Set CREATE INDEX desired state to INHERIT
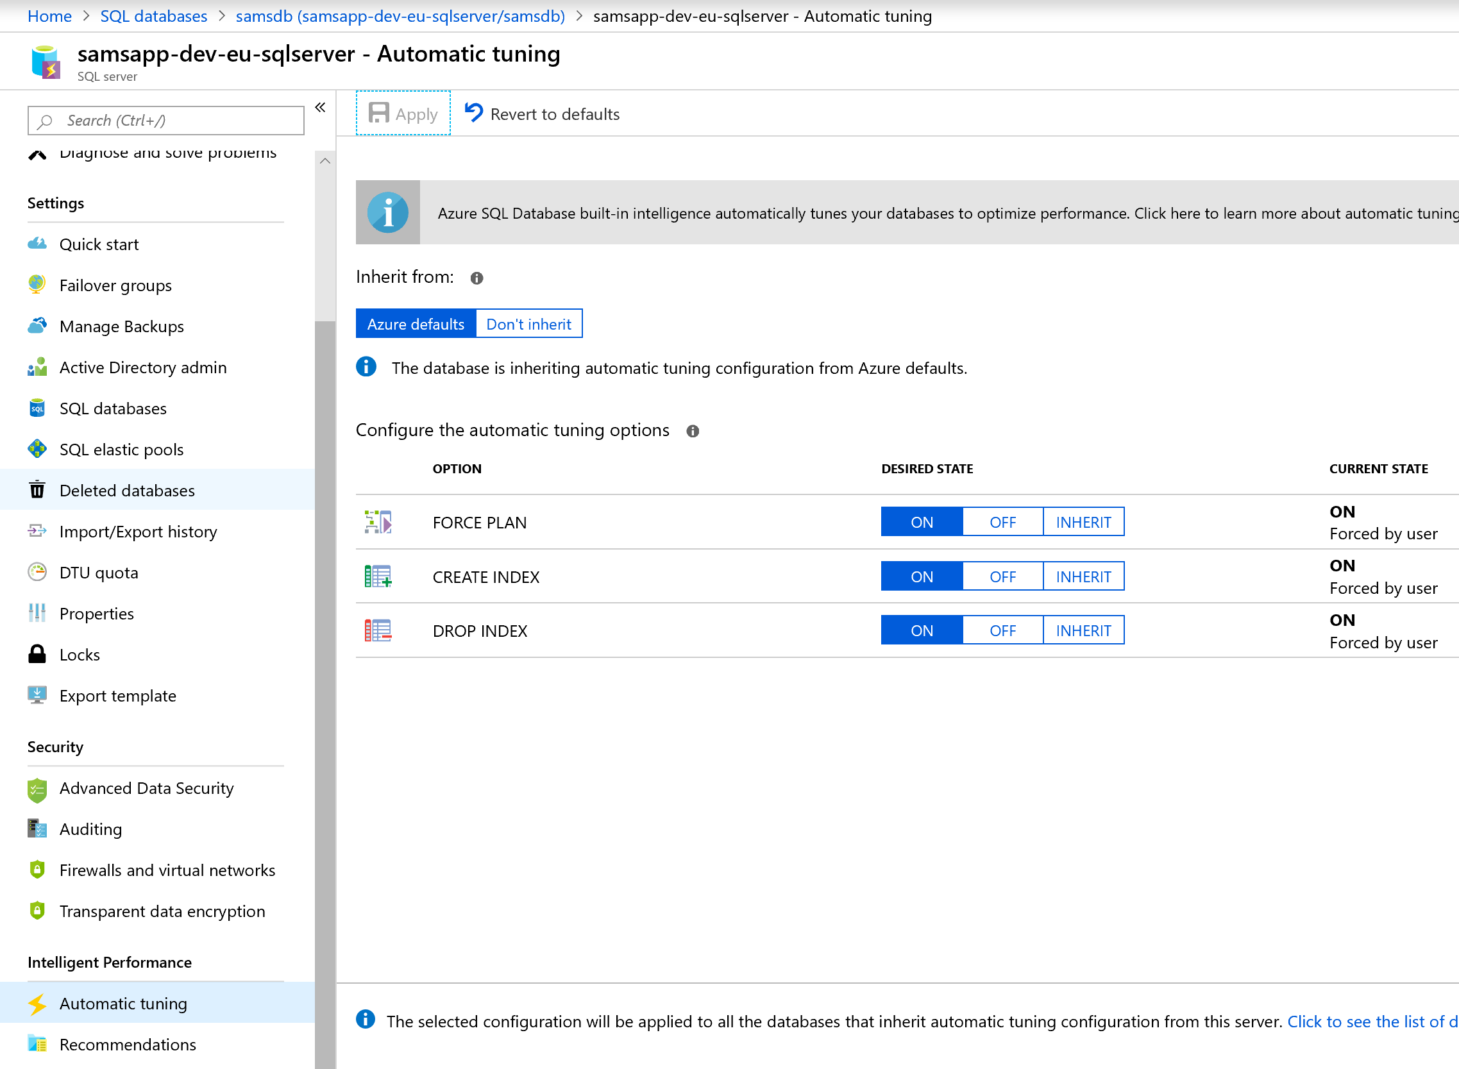The width and height of the screenshot is (1459, 1069). pyautogui.click(x=1083, y=577)
